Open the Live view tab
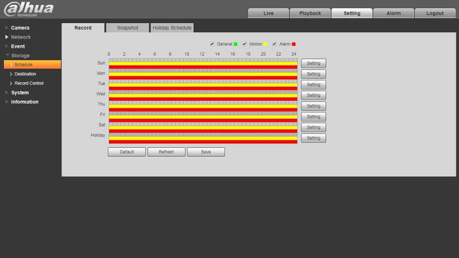This screenshot has height=258, width=459. click(269, 13)
